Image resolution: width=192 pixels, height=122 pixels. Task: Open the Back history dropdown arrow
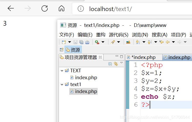tap(173, 42)
